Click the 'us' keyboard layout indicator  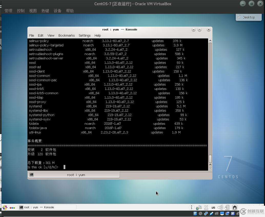coord(213,208)
